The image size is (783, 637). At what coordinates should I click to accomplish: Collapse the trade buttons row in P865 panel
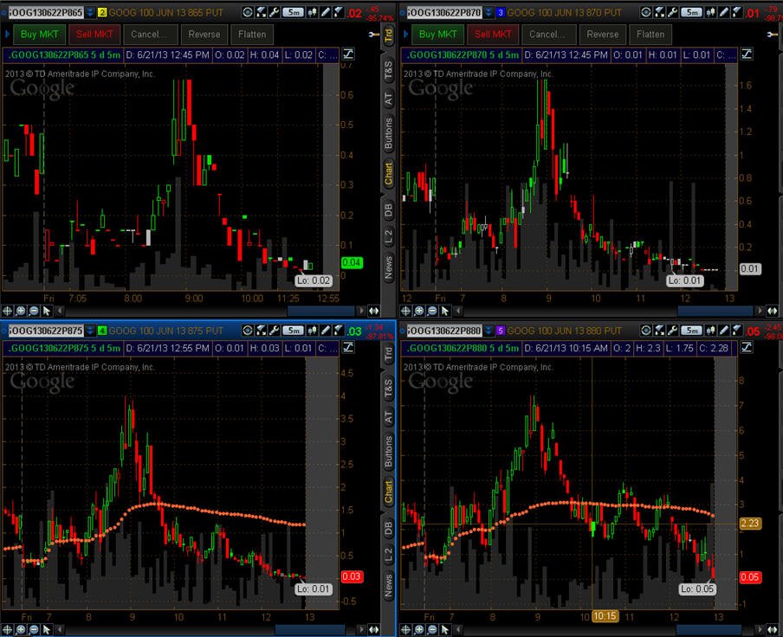coord(7,34)
